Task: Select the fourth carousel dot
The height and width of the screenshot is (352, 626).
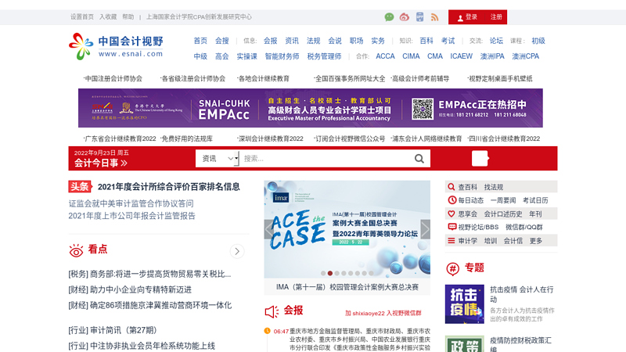Action: (x=344, y=273)
